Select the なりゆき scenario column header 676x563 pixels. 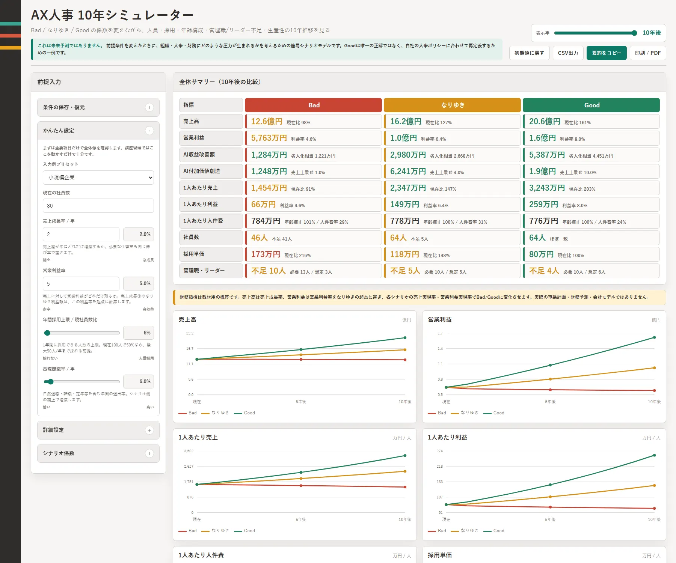(453, 105)
